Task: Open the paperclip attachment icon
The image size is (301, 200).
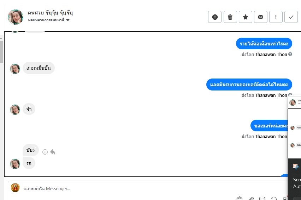Action: (x=251, y=199)
